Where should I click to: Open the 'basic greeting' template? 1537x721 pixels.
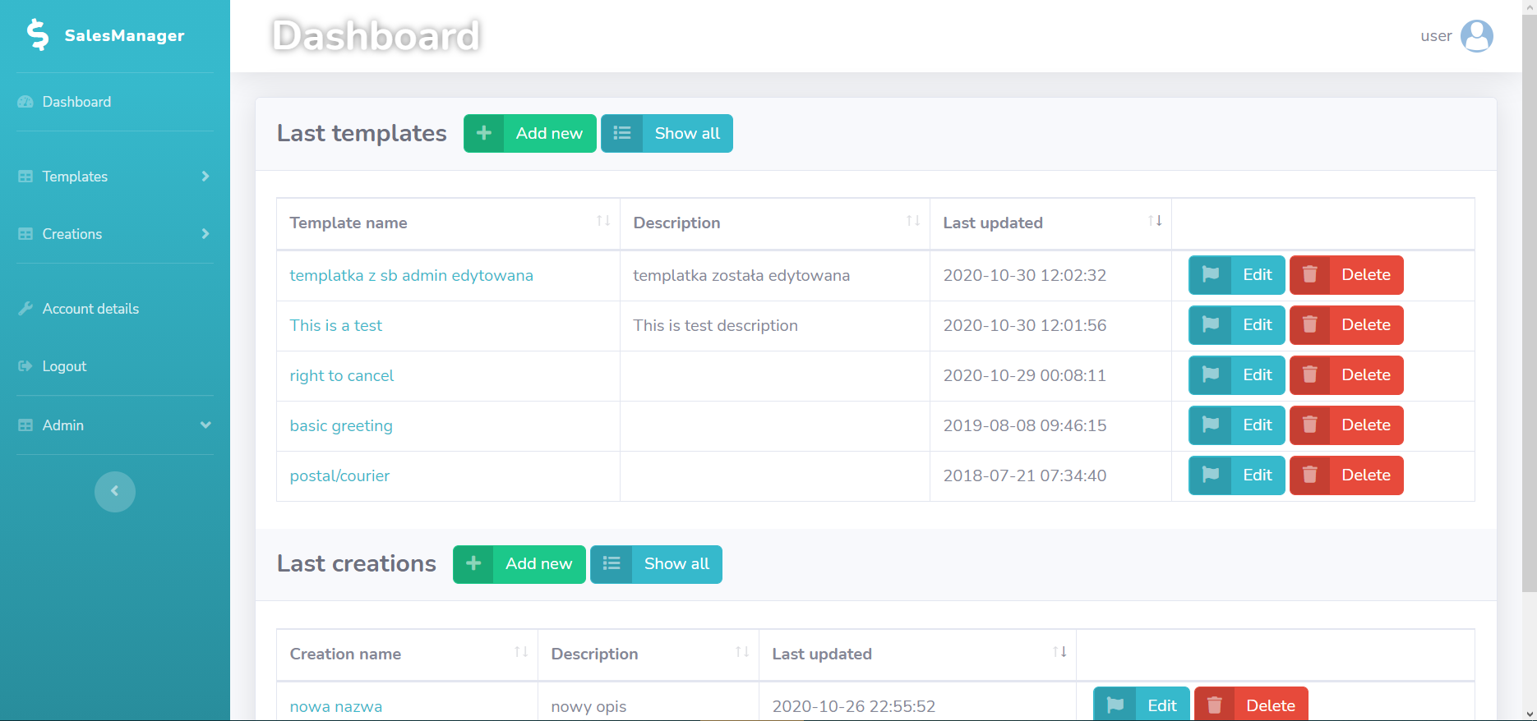341,426
